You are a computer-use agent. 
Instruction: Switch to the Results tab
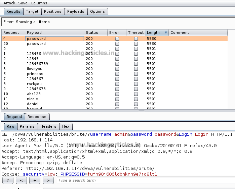pos(13,11)
